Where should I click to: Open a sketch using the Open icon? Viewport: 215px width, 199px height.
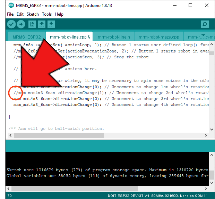click(x=42, y=24)
